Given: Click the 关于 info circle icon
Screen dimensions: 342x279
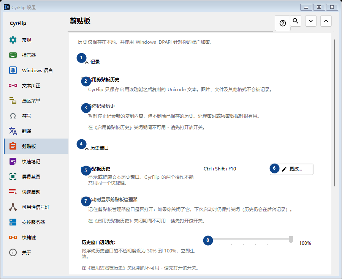Looking at the screenshot, I should coord(13,252).
